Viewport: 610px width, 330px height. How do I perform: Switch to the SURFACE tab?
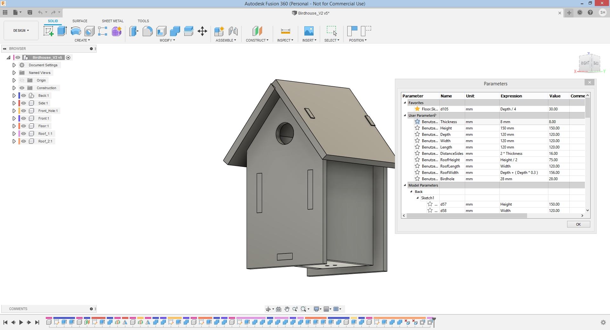pos(80,21)
